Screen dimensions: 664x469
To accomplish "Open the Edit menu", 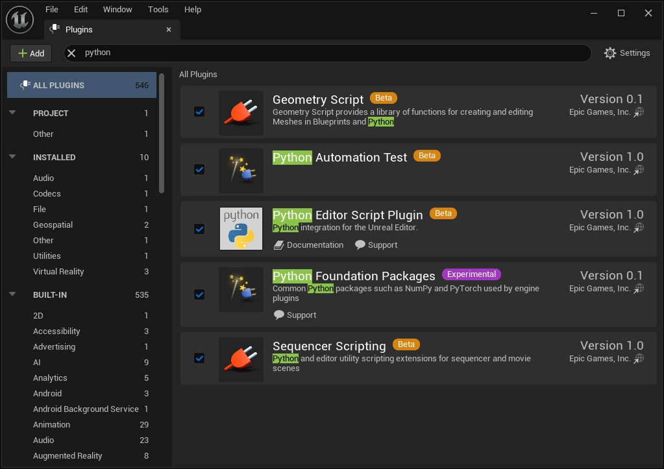I will (81, 9).
